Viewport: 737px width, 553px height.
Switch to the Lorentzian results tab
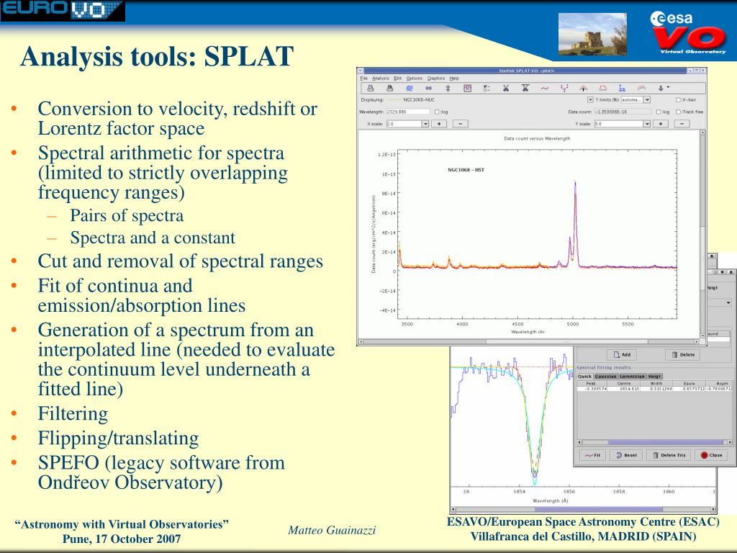[632, 376]
